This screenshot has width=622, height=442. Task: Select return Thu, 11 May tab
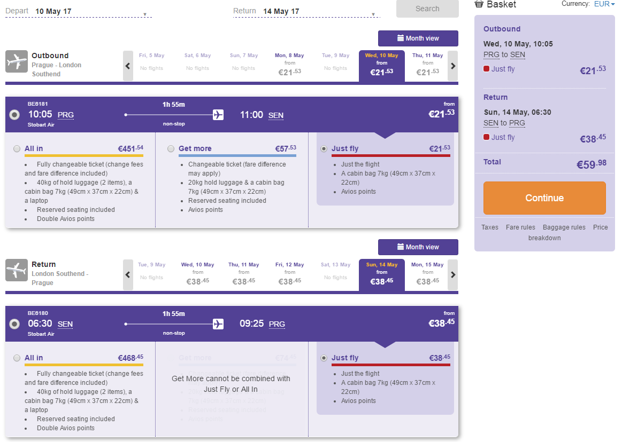tap(243, 274)
